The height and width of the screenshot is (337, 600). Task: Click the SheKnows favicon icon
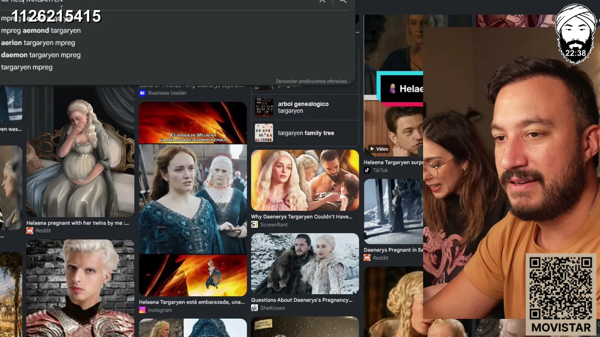click(x=255, y=308)
